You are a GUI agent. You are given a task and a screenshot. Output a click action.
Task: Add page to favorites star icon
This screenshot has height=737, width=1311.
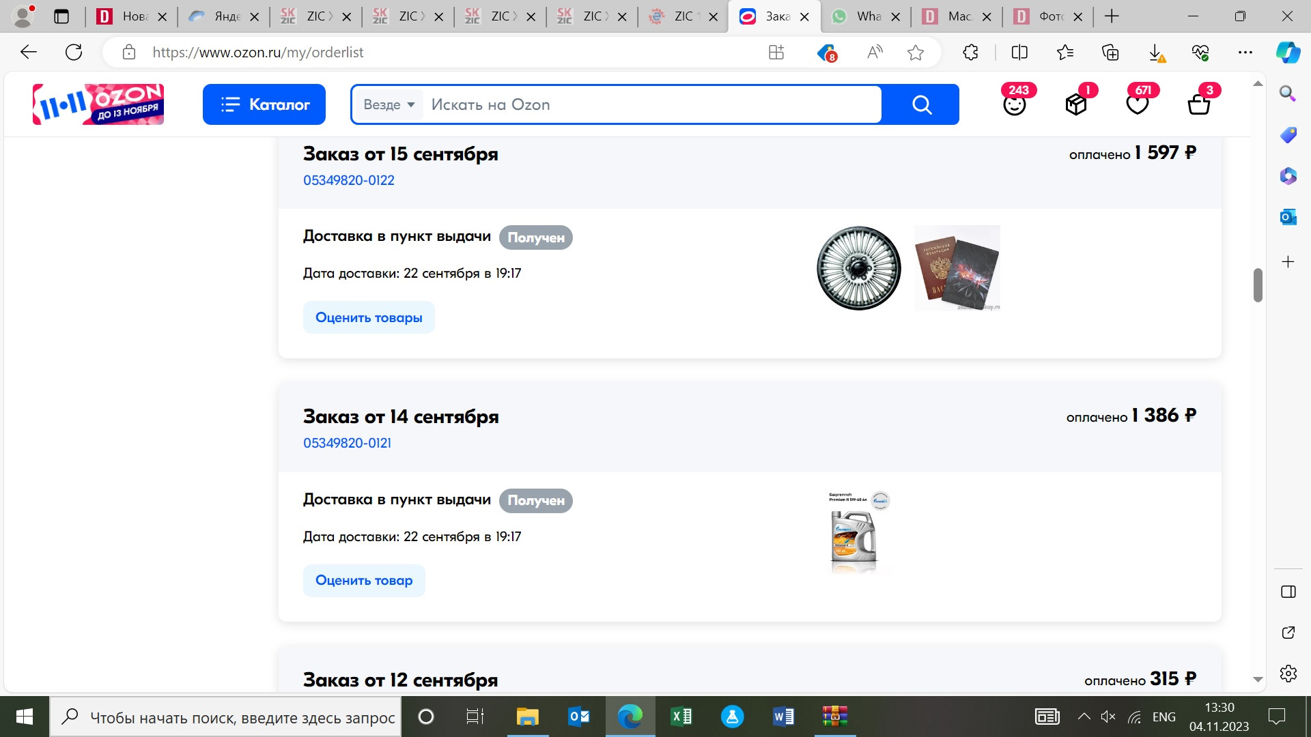916,53
